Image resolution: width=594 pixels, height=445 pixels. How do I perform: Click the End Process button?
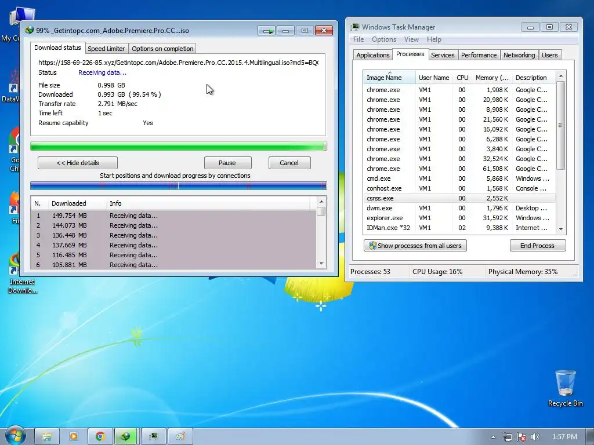[x=538, y=246]
